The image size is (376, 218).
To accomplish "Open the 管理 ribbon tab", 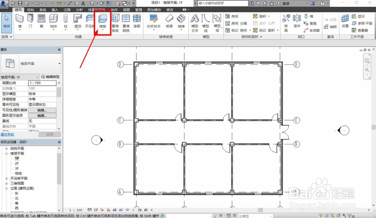I will 139,10.
